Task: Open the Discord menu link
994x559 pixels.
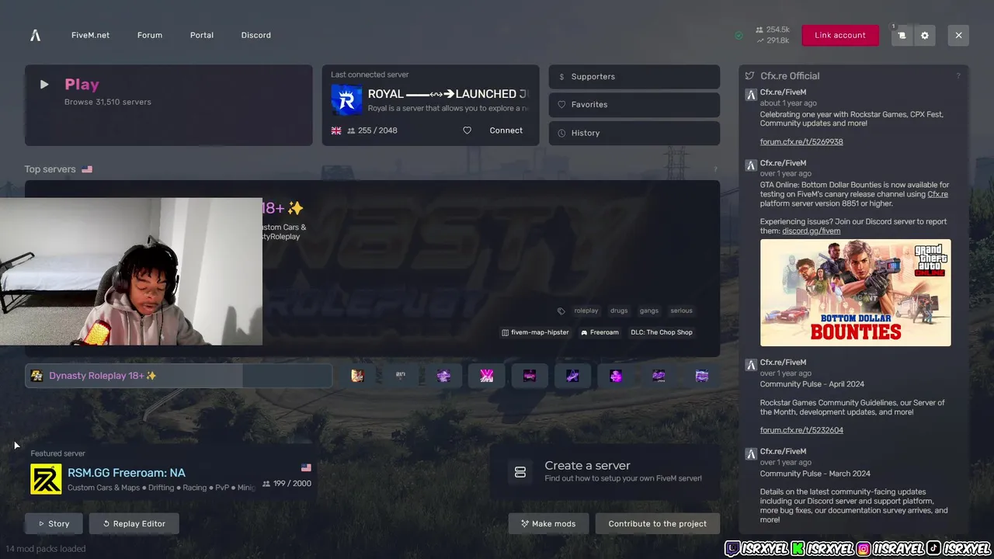Action: click(256, 35)
